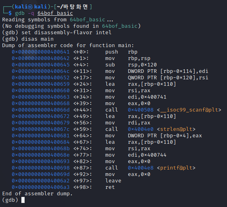Click the address 0x000000000040066d
Image resolution: width=227 pixels, height=207 pixels.
pos(41,110)
